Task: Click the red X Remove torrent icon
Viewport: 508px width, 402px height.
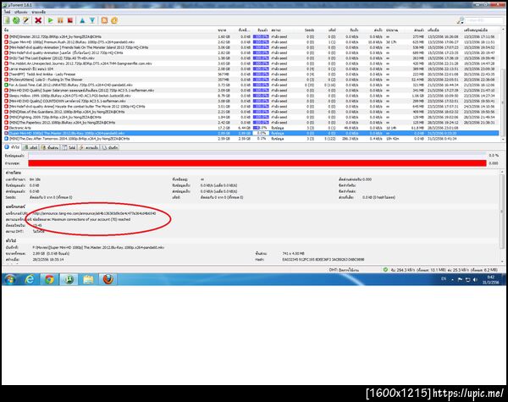Action: pos(38,20)
